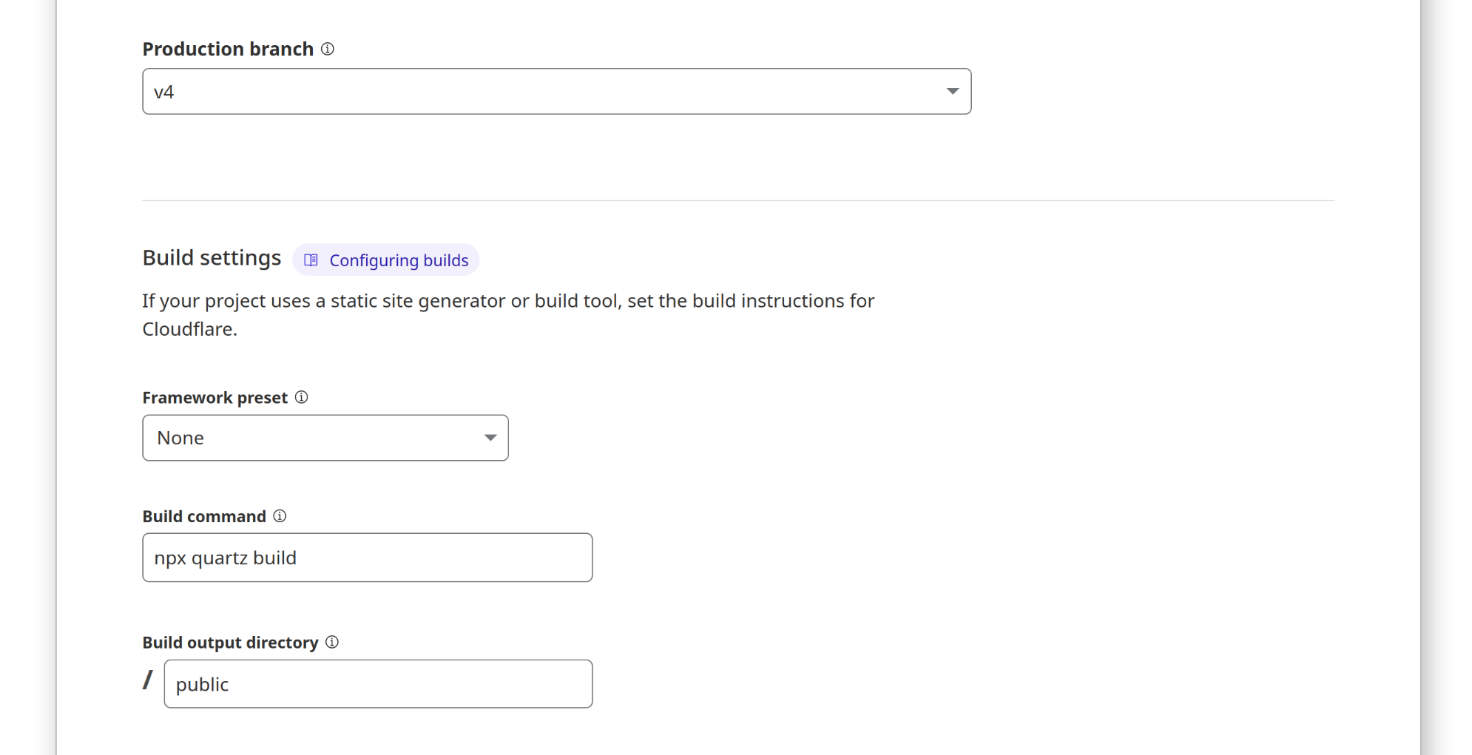Viewport: 1472px width, 755px height.
Task: Click the Framework preset info icon
Action: click(x=301, y=397)
